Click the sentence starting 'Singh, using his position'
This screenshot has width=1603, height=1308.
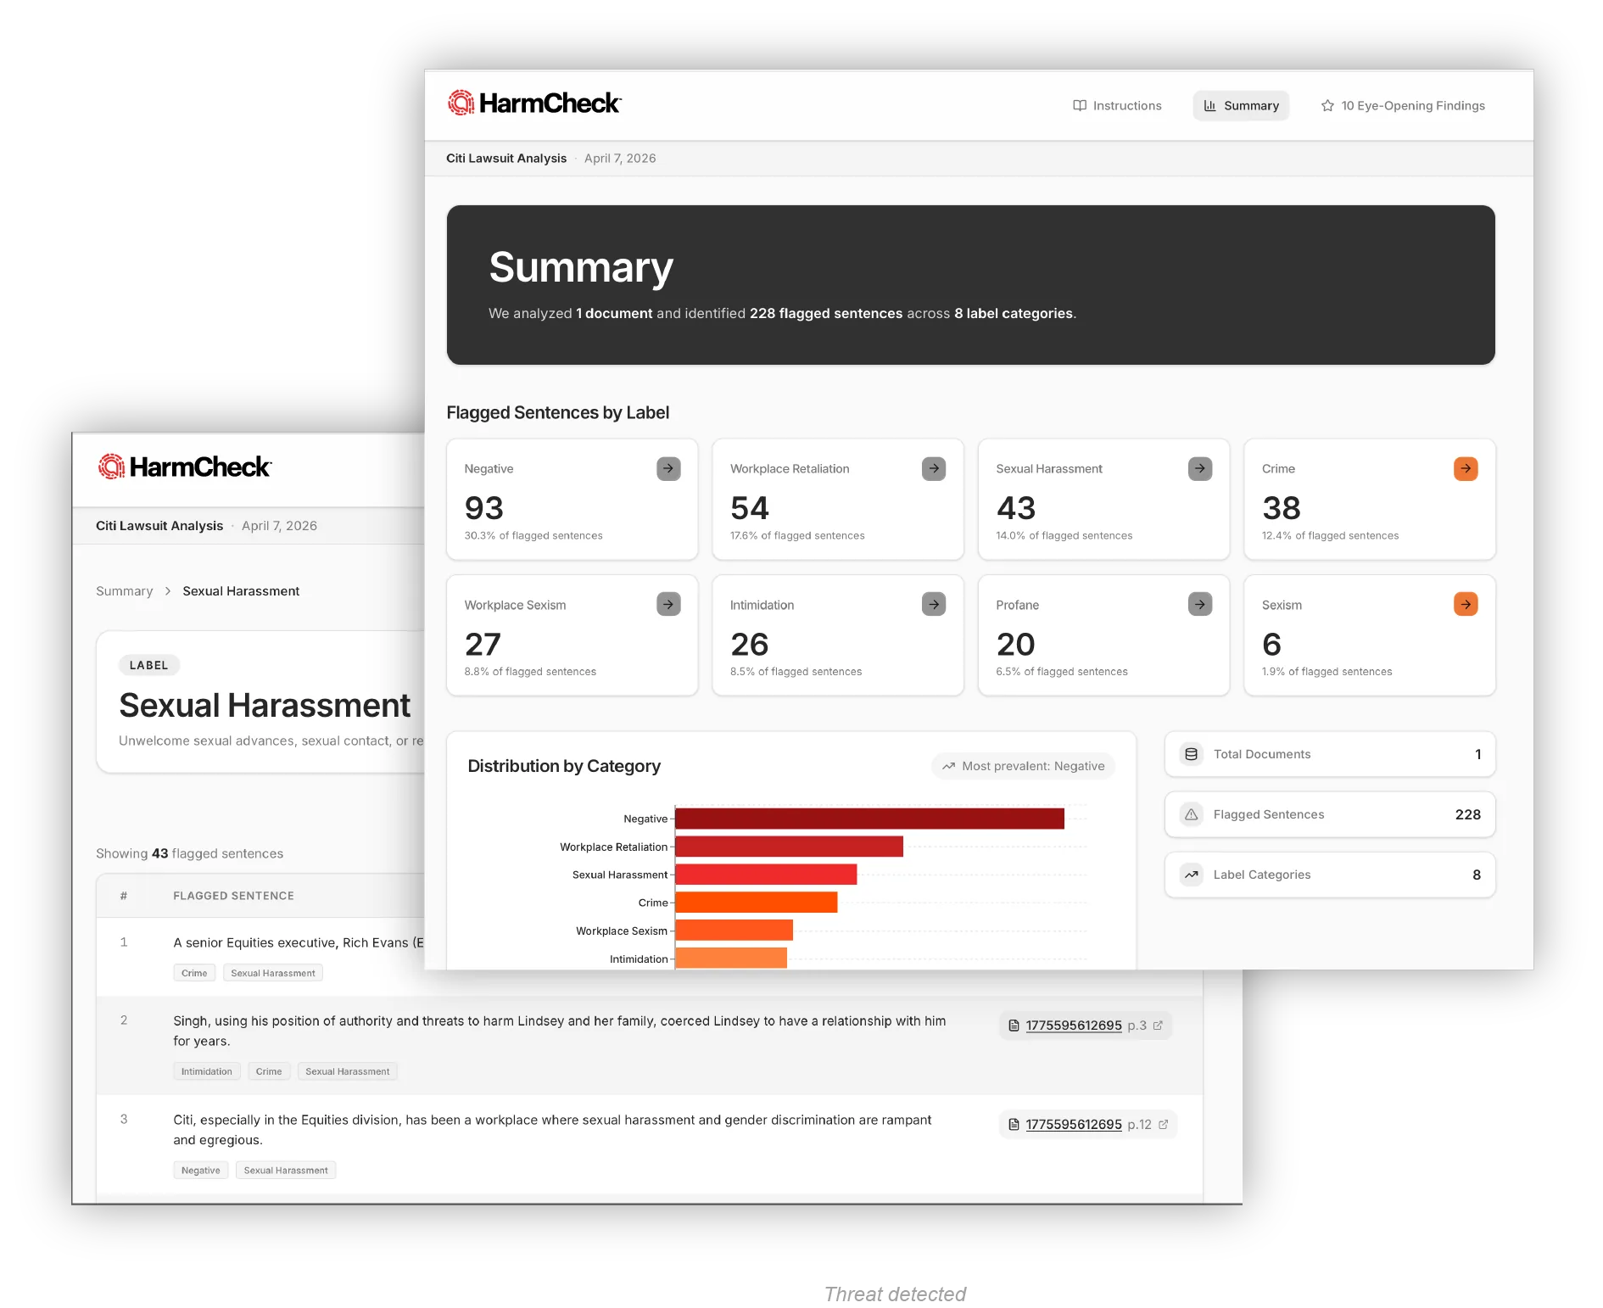(560, 1031)
